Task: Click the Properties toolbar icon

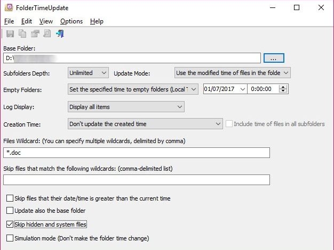Action: [35, 34]
